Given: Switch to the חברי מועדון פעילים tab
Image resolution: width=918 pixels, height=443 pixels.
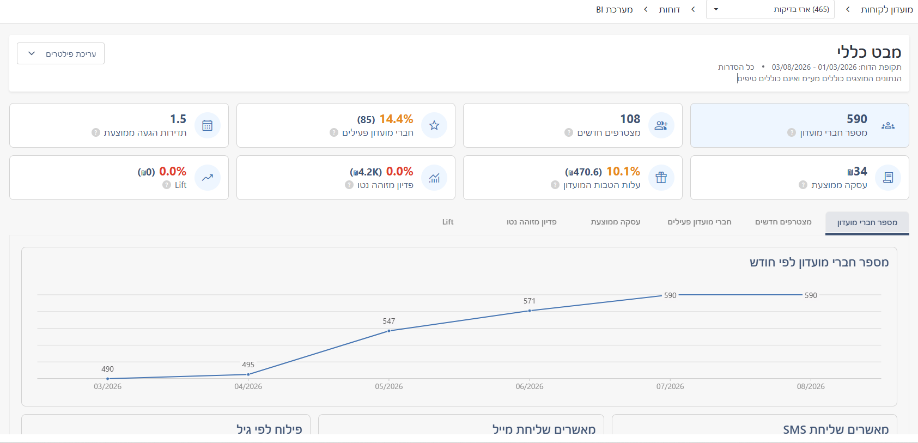Looking at the screenshot, I should (700, 222).
